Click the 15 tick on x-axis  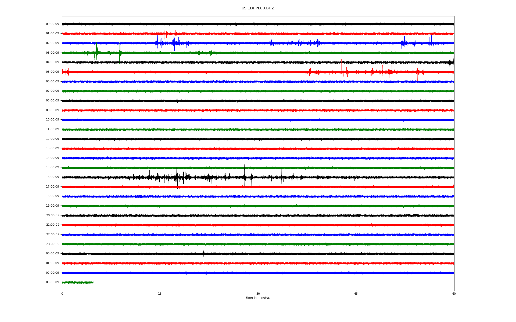click(160, 294)
